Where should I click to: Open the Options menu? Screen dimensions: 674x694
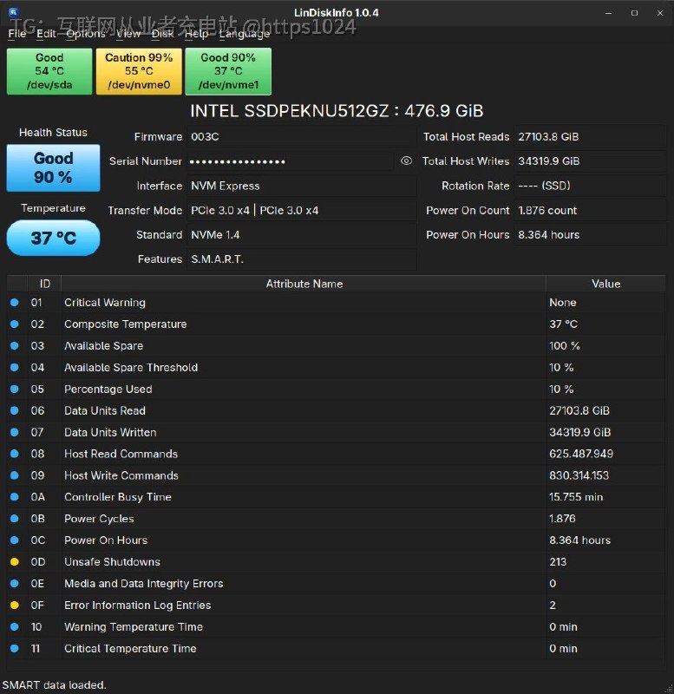86,34
